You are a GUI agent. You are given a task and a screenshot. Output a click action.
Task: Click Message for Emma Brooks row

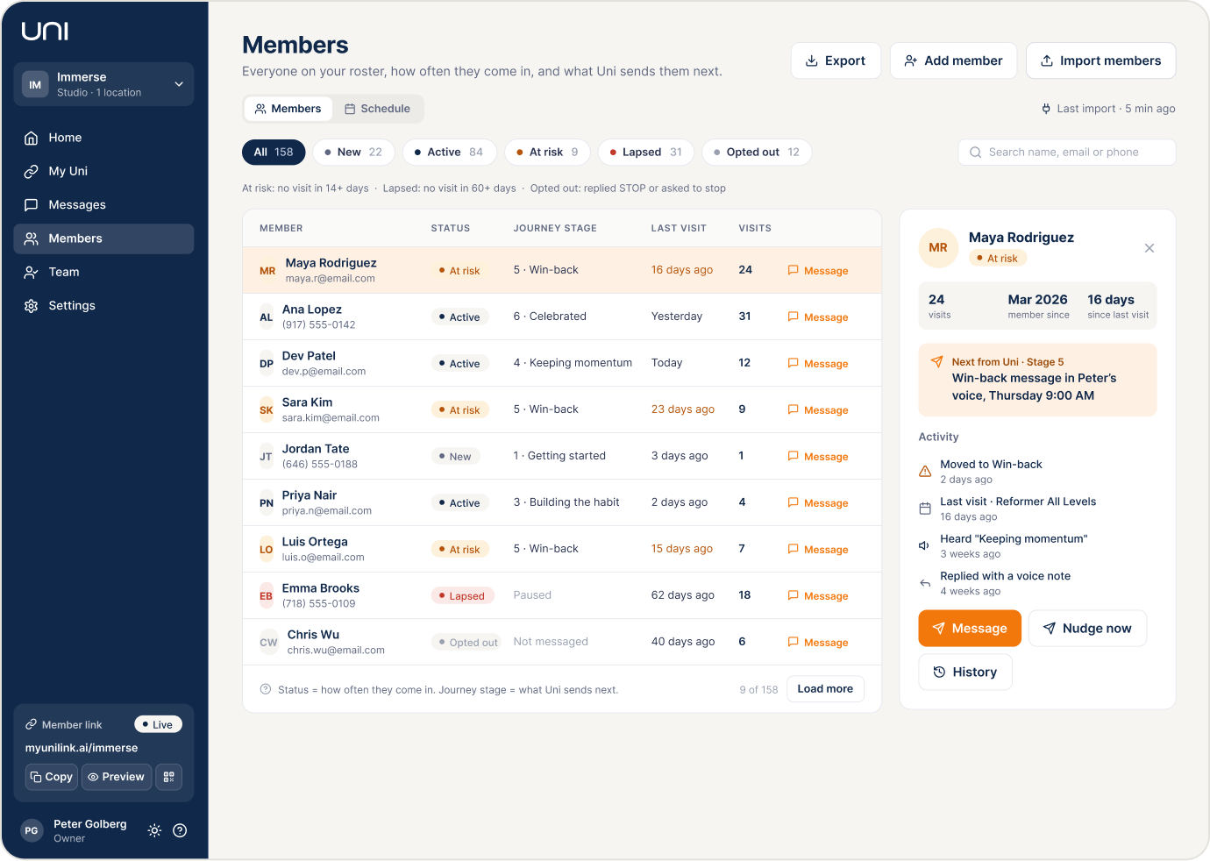(x=818, y=596)
